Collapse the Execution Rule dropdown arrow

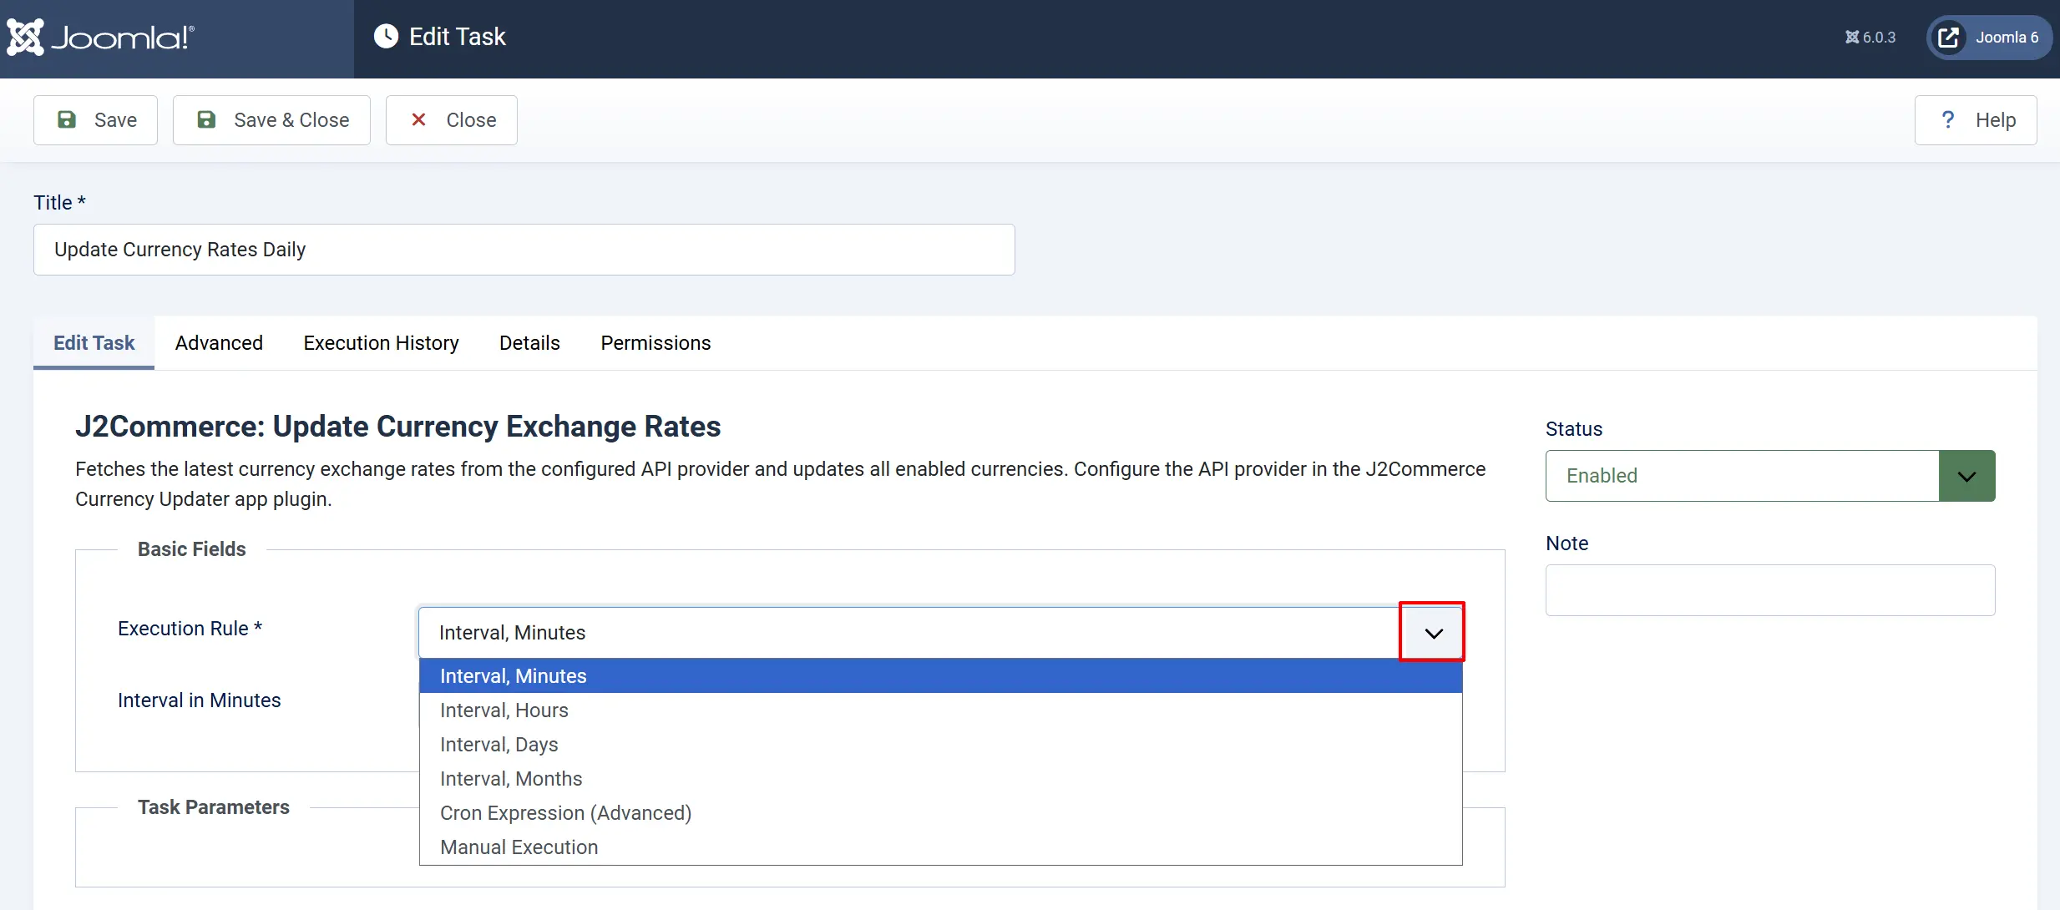(x=1433, y=633)
